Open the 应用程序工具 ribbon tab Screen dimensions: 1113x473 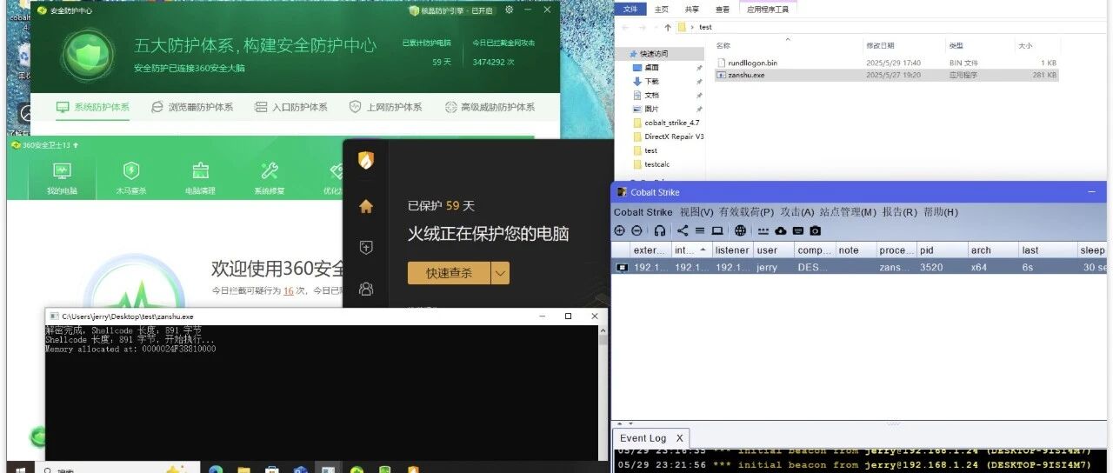768,9
